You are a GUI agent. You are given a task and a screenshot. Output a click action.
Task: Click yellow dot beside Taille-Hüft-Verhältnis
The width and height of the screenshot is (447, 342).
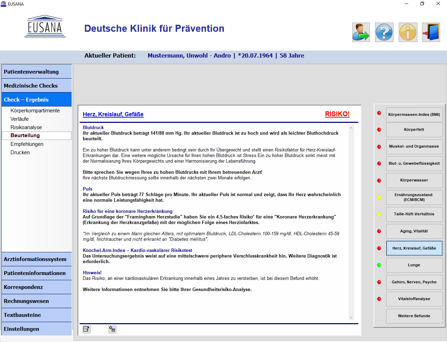379,214
